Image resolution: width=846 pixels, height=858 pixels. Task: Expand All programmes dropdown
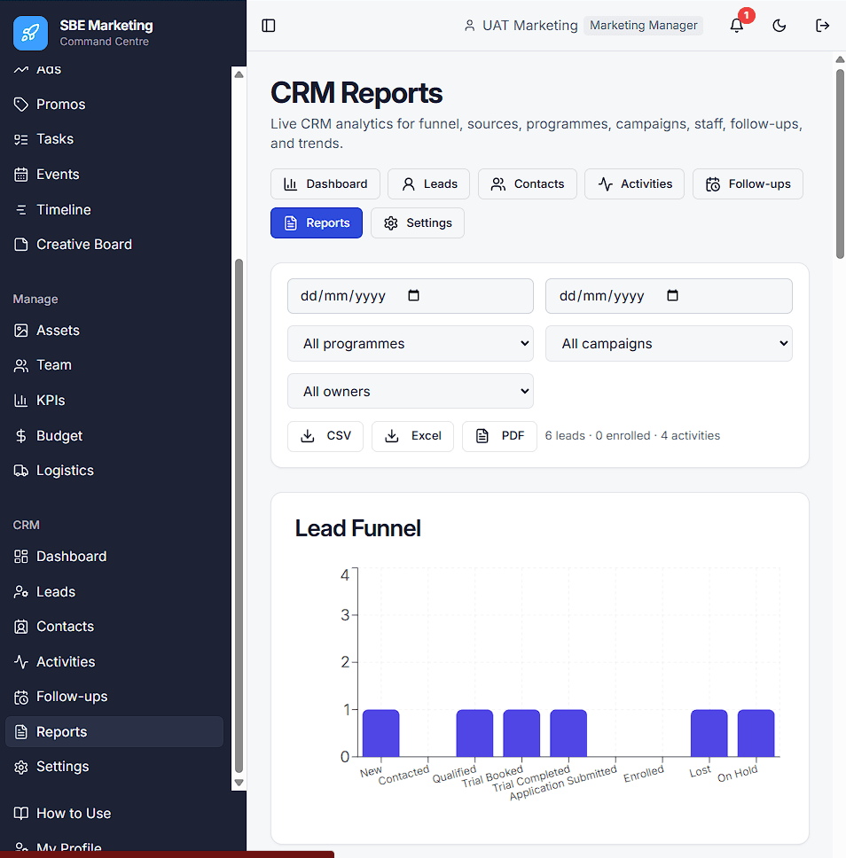[x=410, y=344]
